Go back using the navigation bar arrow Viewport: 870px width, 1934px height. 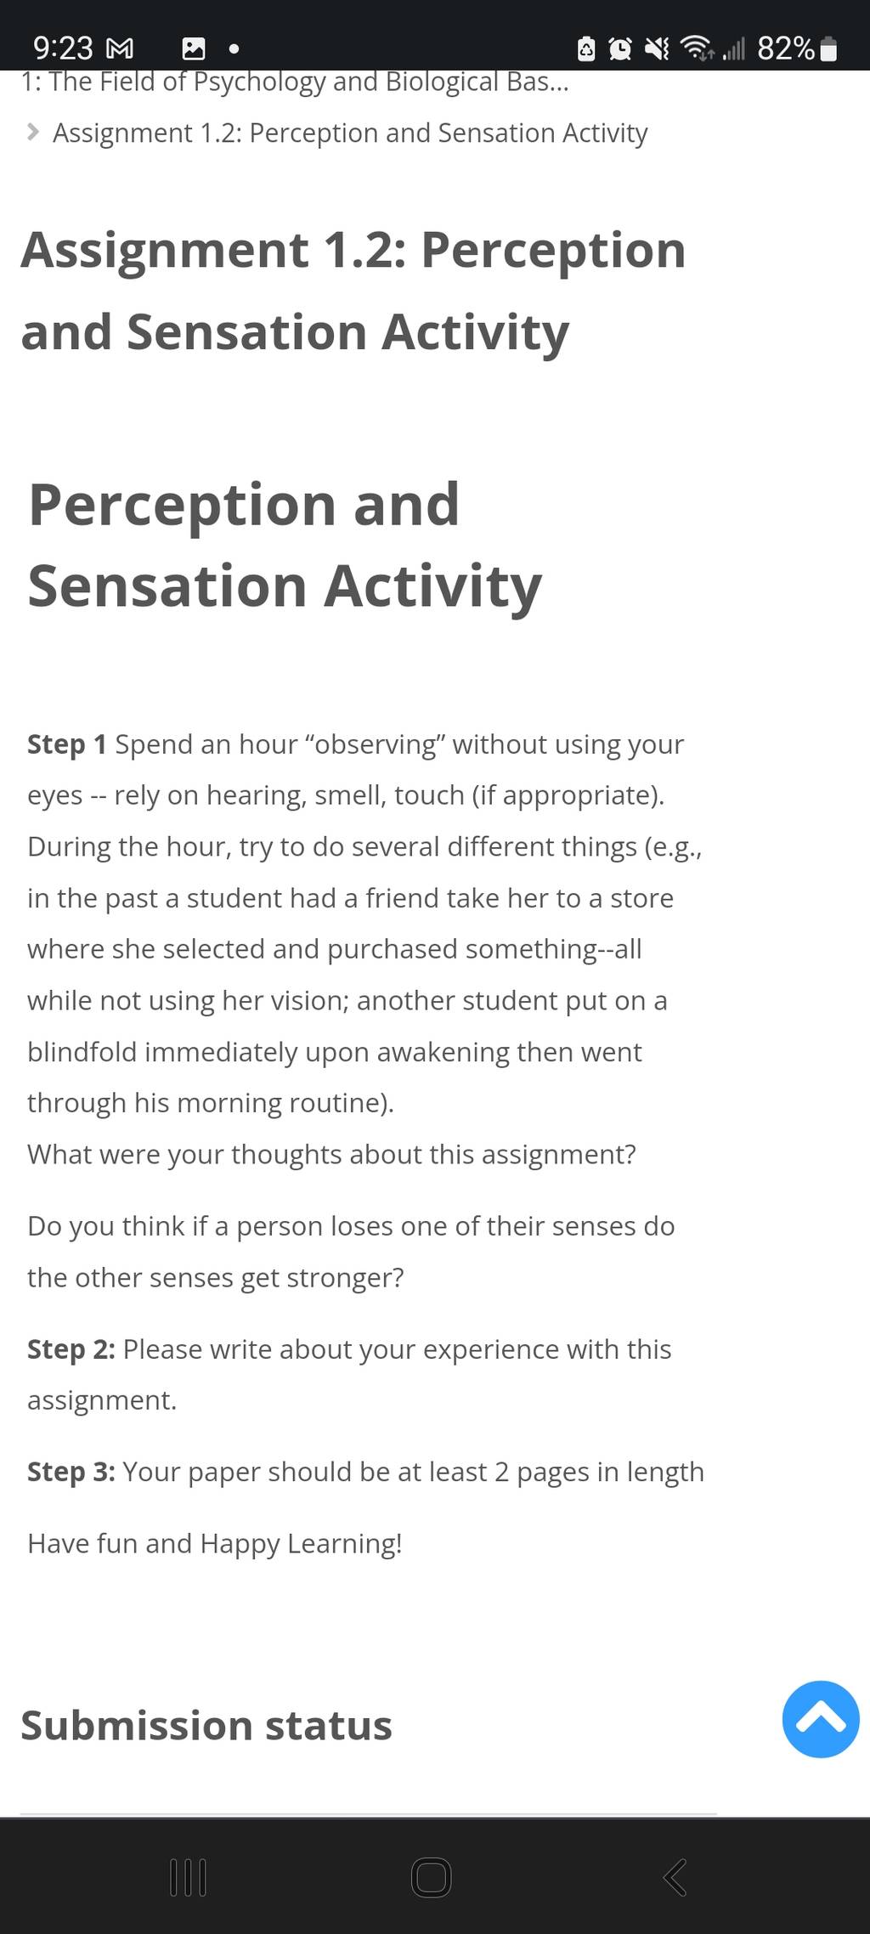[675, 1878]
